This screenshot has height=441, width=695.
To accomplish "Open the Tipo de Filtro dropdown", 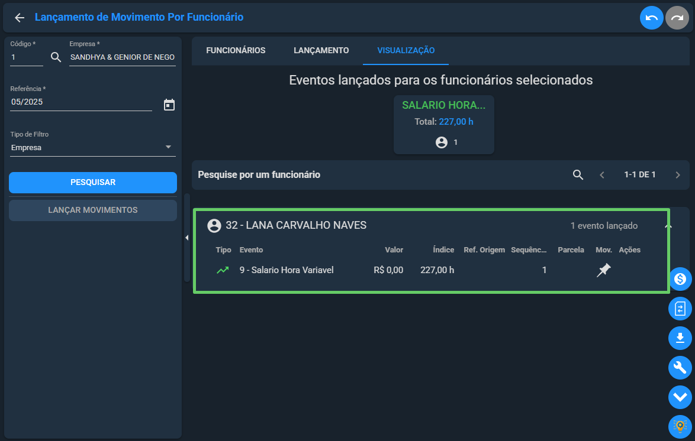I will (92, 147).
